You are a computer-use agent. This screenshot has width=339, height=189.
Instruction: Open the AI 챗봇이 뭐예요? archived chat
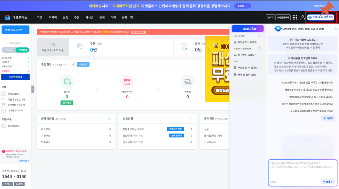point(245,55)
